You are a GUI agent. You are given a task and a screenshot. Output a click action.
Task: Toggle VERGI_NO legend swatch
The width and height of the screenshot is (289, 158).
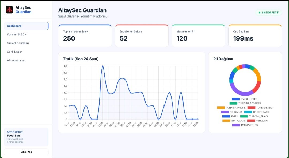[x=251, y=121]
